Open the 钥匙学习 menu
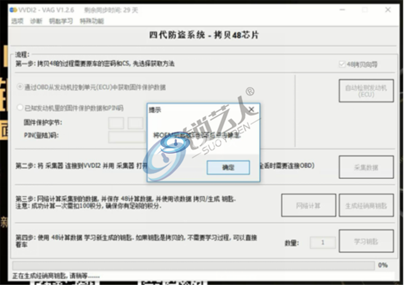The height and width of the screenshot is (285, 404). point(61,21)
